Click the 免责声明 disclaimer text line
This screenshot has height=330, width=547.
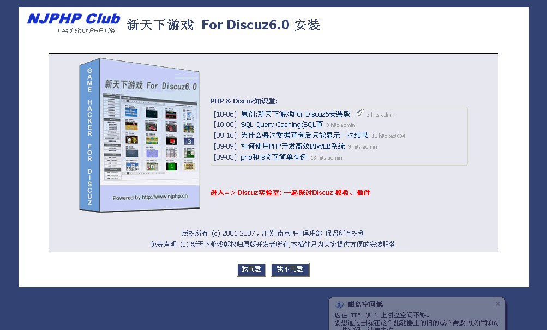coord(273,245)
